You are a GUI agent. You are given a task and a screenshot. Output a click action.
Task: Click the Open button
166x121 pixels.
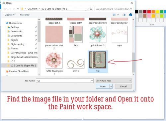point(103,86)
